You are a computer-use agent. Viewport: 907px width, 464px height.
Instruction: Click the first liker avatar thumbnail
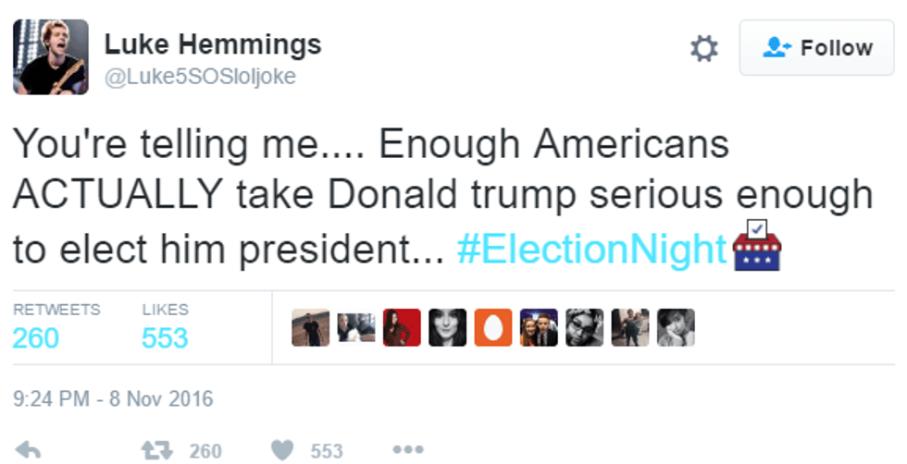(310, 328)
